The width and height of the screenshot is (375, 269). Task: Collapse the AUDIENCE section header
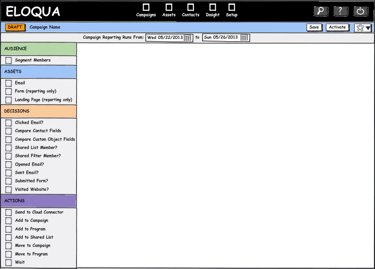point(39,49)
